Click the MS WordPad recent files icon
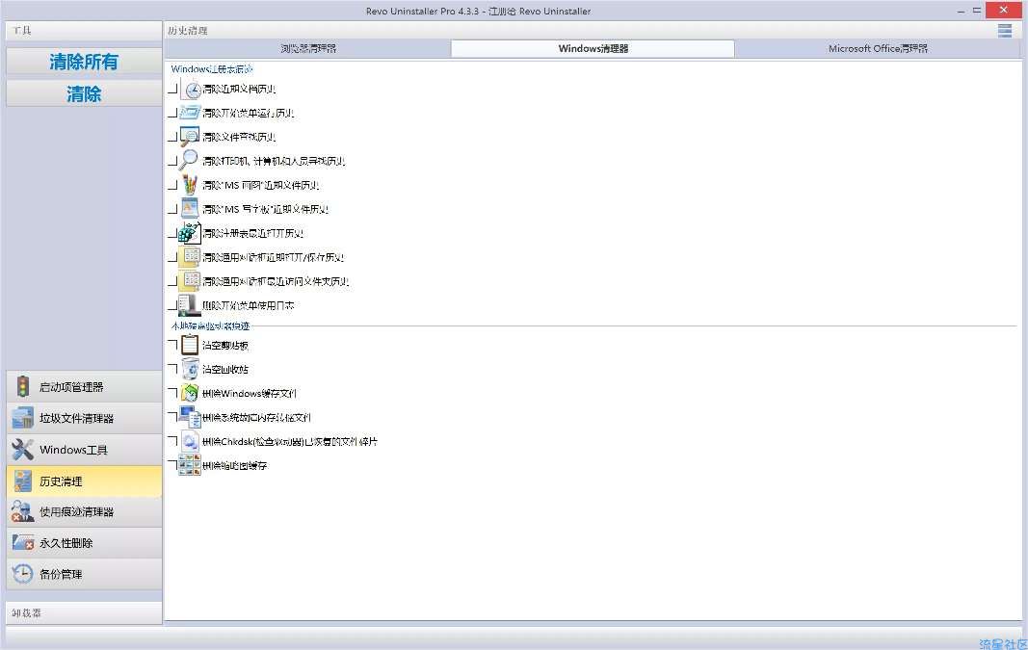This screenshot has width=1028, height=650. click(190, 208)
